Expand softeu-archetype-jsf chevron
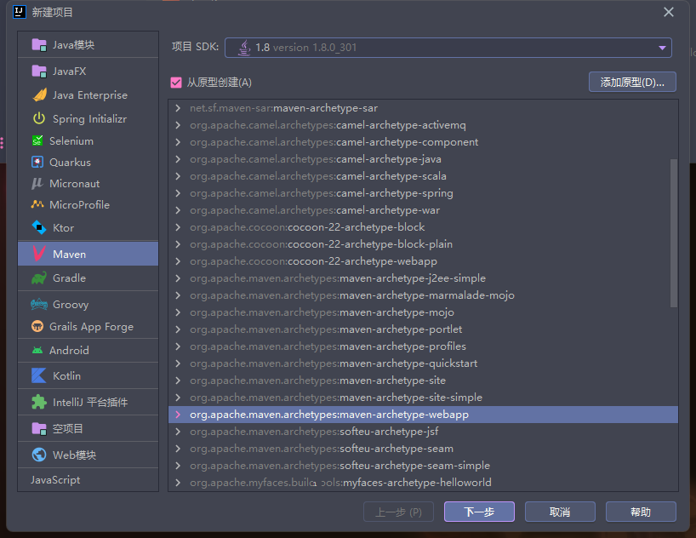Viewport: 696px width, 538px height. (x=178, y=431)
